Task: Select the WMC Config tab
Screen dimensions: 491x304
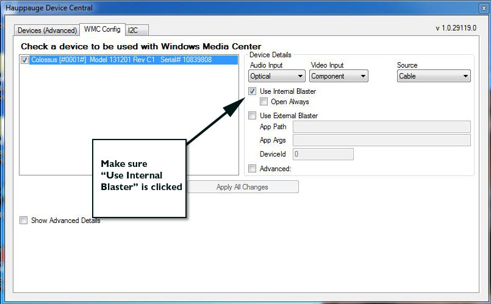Action: coord(102,29)
